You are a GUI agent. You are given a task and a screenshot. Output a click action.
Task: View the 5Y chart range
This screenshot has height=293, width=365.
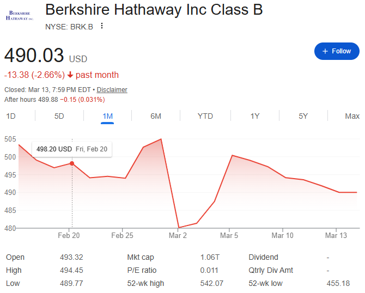pyautogui.click(x=303, y=116)
